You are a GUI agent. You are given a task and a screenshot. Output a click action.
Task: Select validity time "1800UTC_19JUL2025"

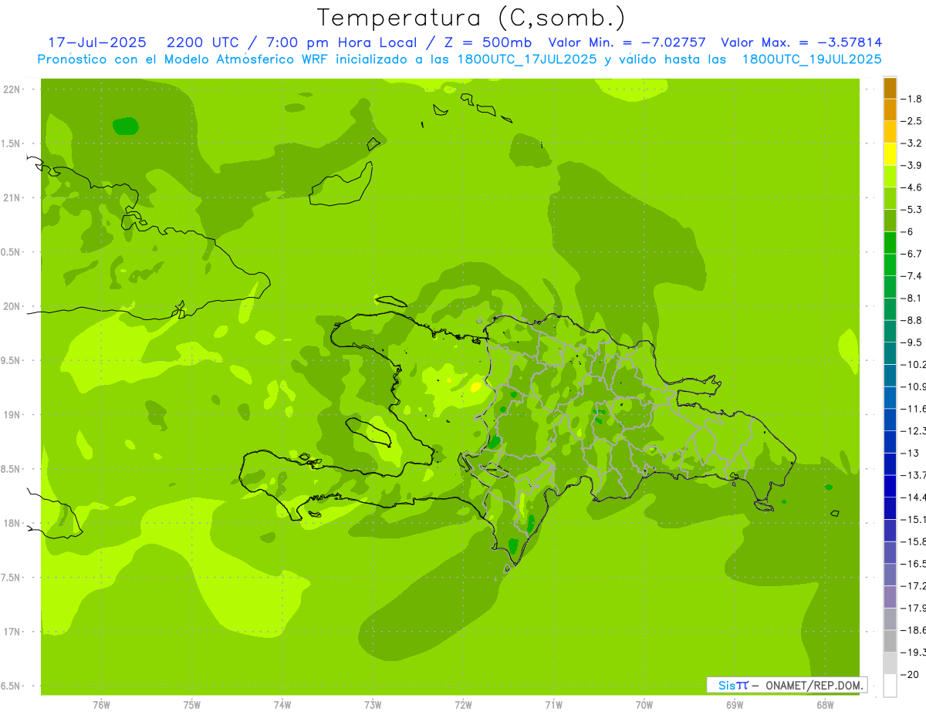(811, 59)
